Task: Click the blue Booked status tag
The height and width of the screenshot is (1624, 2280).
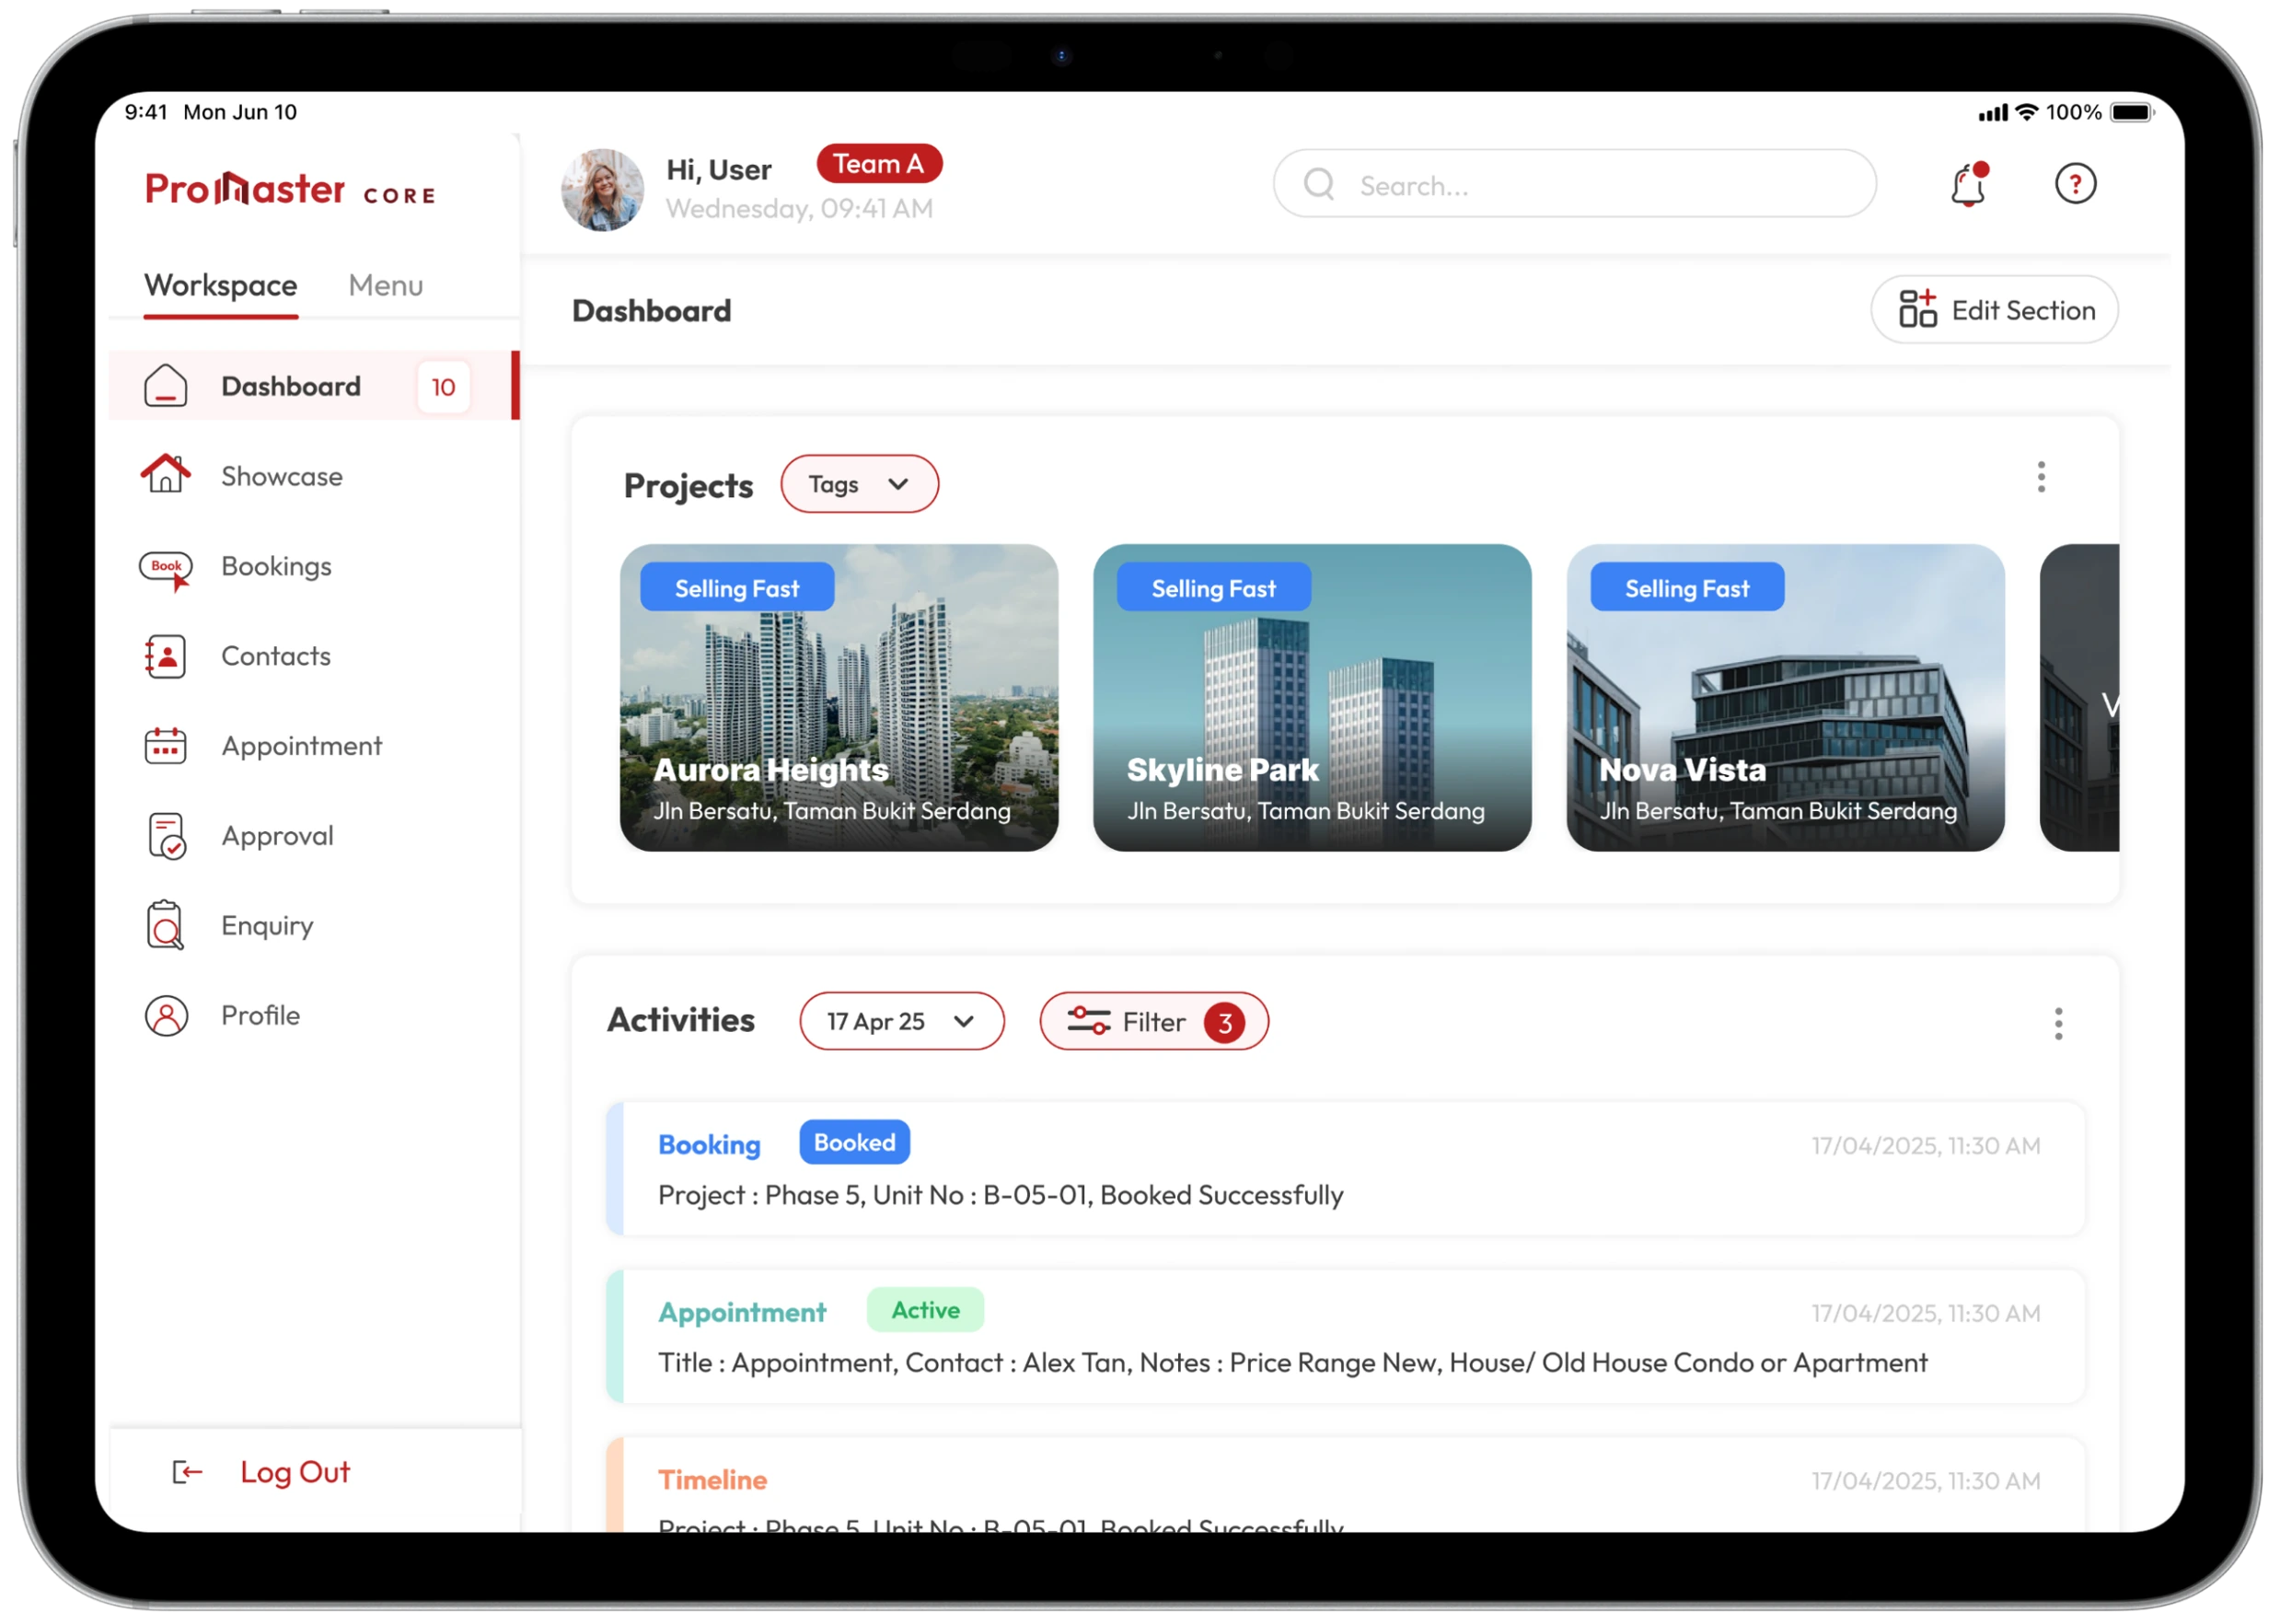Action: [x=854, y=1143]
